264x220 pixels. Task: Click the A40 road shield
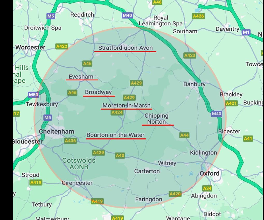[120, 155]
